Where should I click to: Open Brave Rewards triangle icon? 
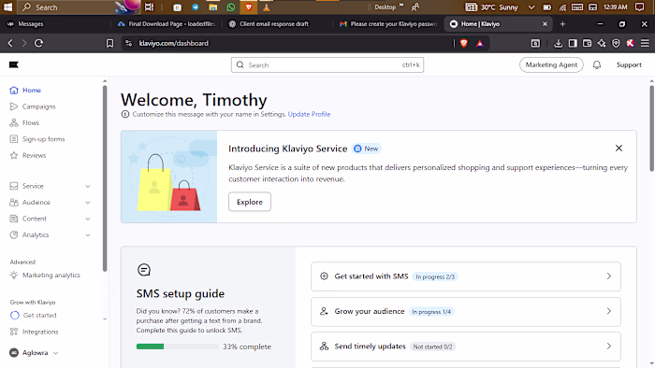coord(479,43)
